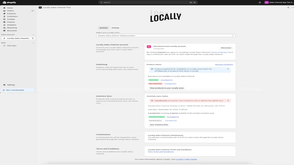Screen dimensions: 294x165
Task: Open the Locally store selection dropdown
Action: pos(166,36)
